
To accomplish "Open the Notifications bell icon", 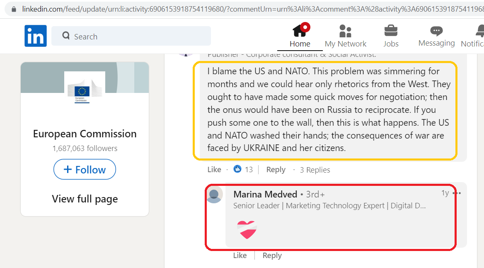I will coord(480,31).
